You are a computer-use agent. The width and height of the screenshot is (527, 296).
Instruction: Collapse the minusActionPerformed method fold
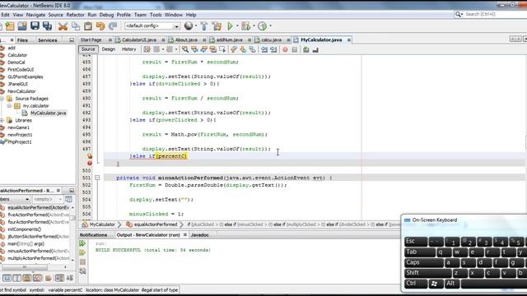coord(97,178)
